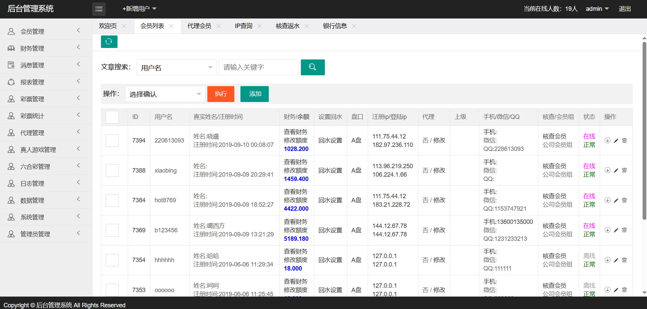Switch to the IP查询 tab
647x309 pixels.
click(243, 26)
